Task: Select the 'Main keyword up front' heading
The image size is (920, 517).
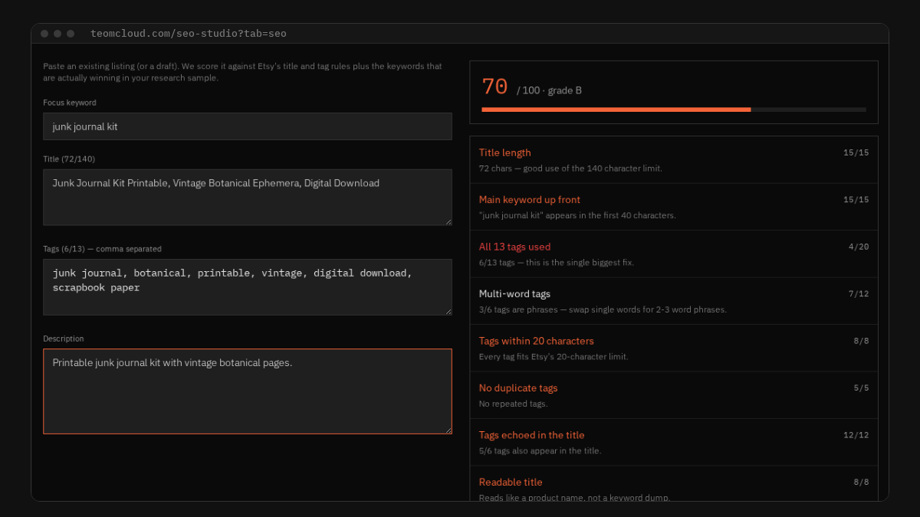Action: [530, 200]
